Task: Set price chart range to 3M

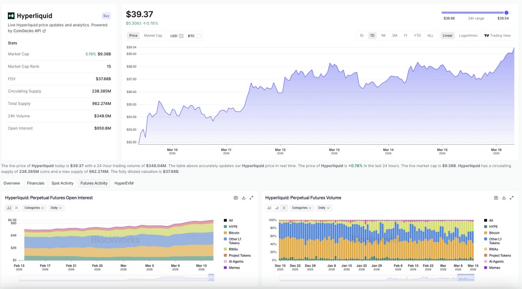Action: click(394, 36)
